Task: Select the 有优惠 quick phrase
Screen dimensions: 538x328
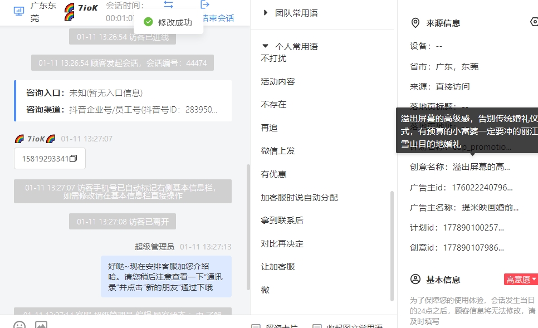Action: (273, 174)
